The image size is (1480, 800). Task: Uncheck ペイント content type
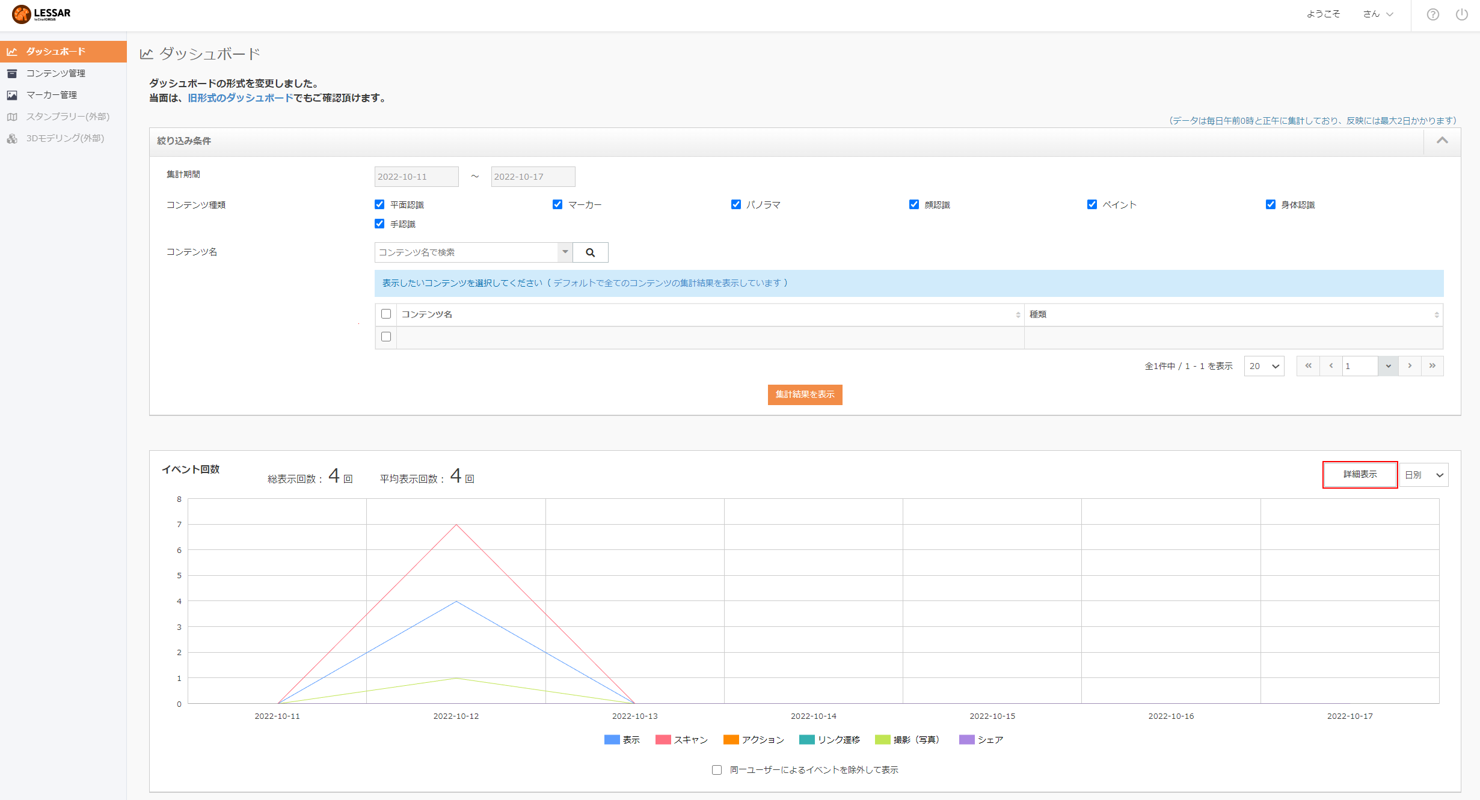1092,204
